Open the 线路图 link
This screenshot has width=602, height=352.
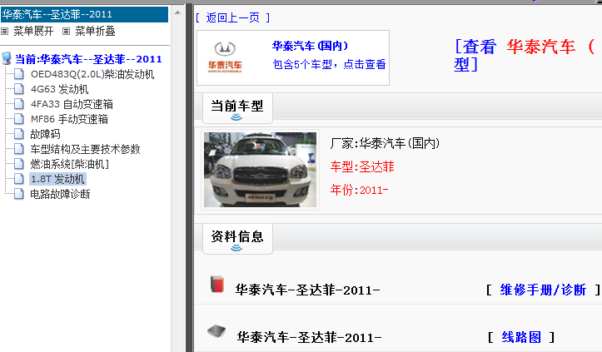[521, 337]
